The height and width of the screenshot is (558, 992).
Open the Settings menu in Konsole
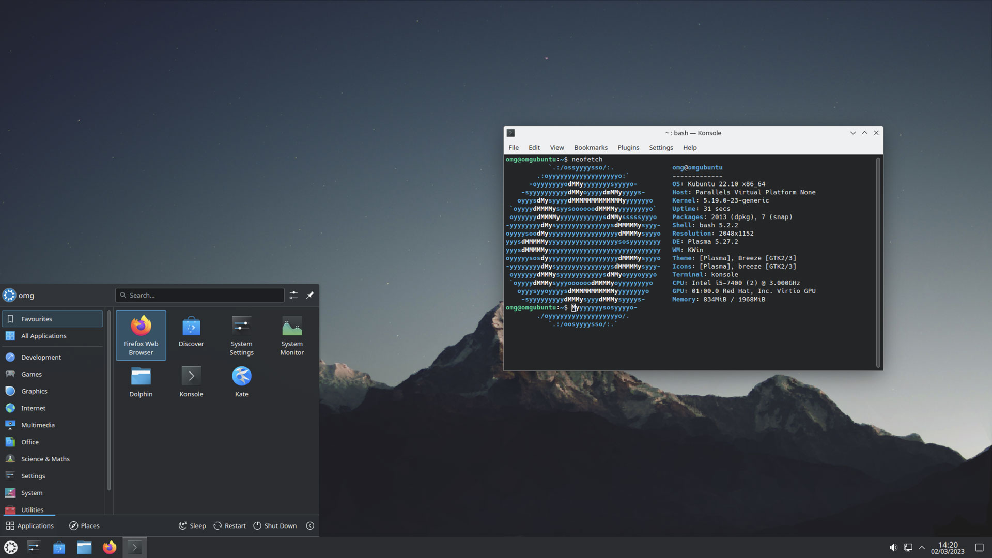coord(661,147)
